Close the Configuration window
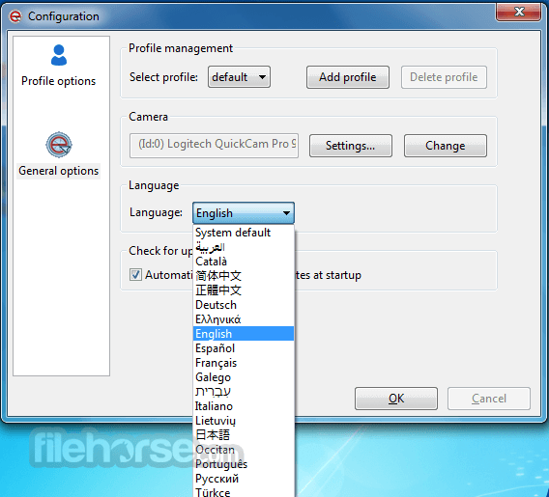The width and height of the screenshot is (549, 497). click(x=519, y=12)
